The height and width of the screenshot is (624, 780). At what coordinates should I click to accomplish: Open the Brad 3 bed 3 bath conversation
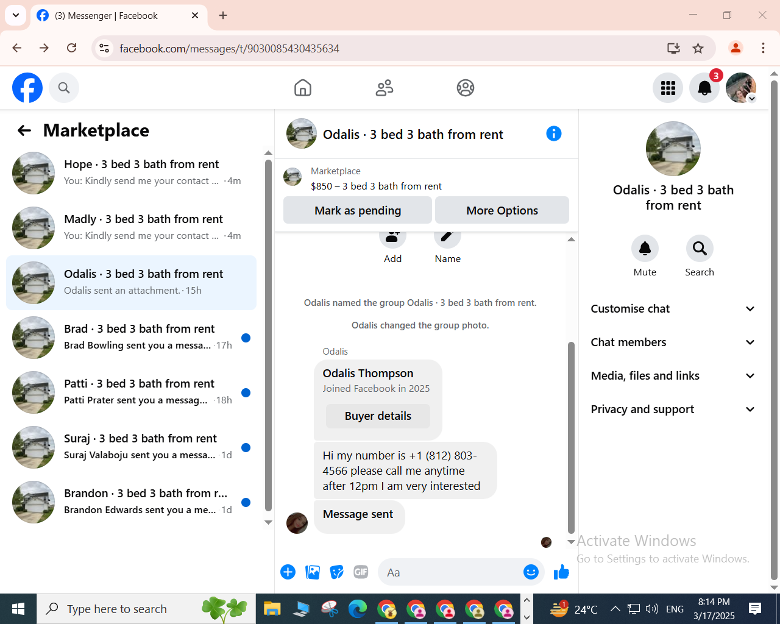pyautogui.click(x=131, y=338)
